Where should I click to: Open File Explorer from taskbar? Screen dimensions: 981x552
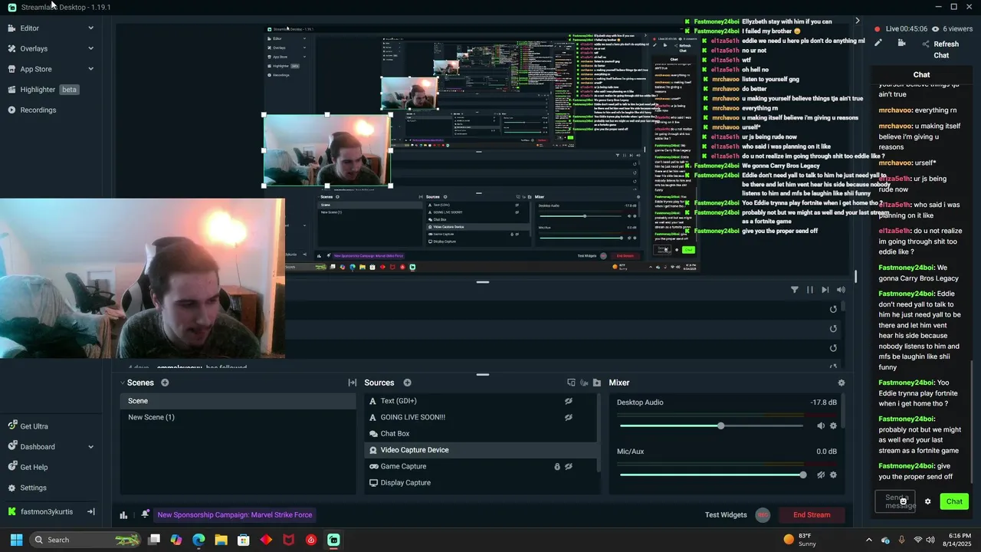coord(221,540)
